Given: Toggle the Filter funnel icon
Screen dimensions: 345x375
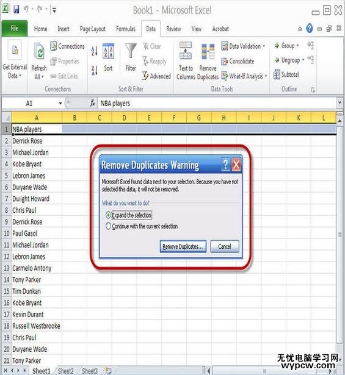Looking at the screenshot, I should (131, 51).
